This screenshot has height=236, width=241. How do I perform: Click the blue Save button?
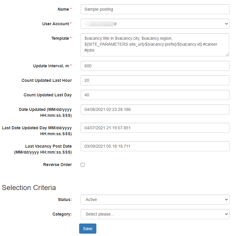[88, 229]
